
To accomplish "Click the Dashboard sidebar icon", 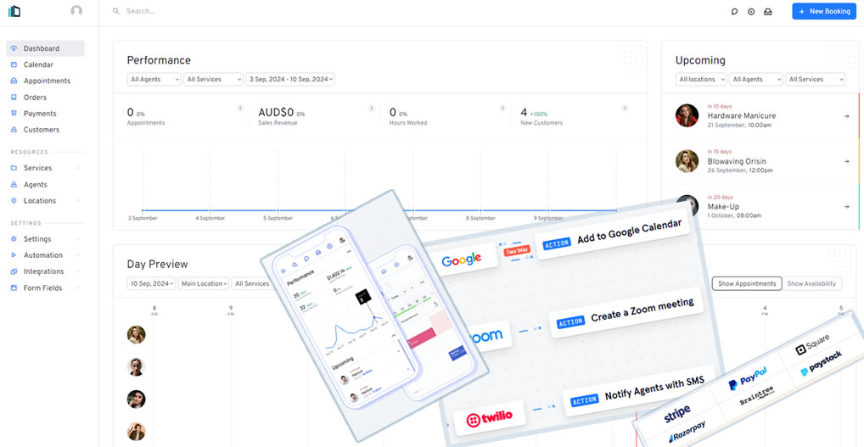I will [x=14, y=48].
